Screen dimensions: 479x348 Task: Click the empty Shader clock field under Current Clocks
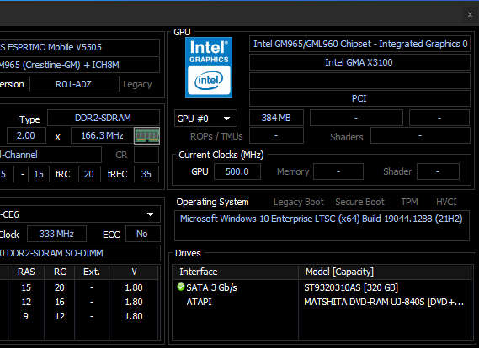coord(438,171)
